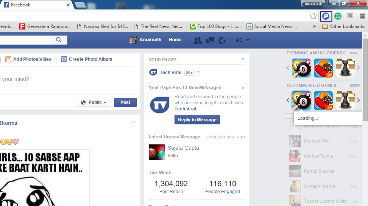Image resolution: width=368 pixels, height=206 pixels.
Task: Switch to the Facebook browser tab
Action: [35, 5]
